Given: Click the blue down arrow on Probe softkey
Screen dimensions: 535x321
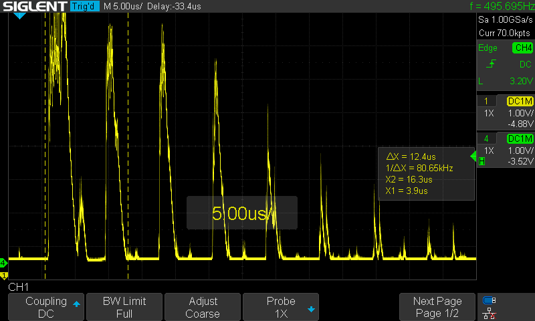Looking at the screenshot, I should pyautogui.click(x=311, y=310).
